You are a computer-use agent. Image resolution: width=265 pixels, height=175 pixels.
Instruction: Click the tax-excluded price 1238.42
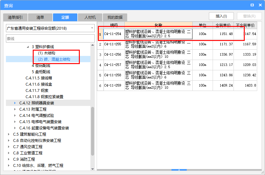[x=245, y=75]
